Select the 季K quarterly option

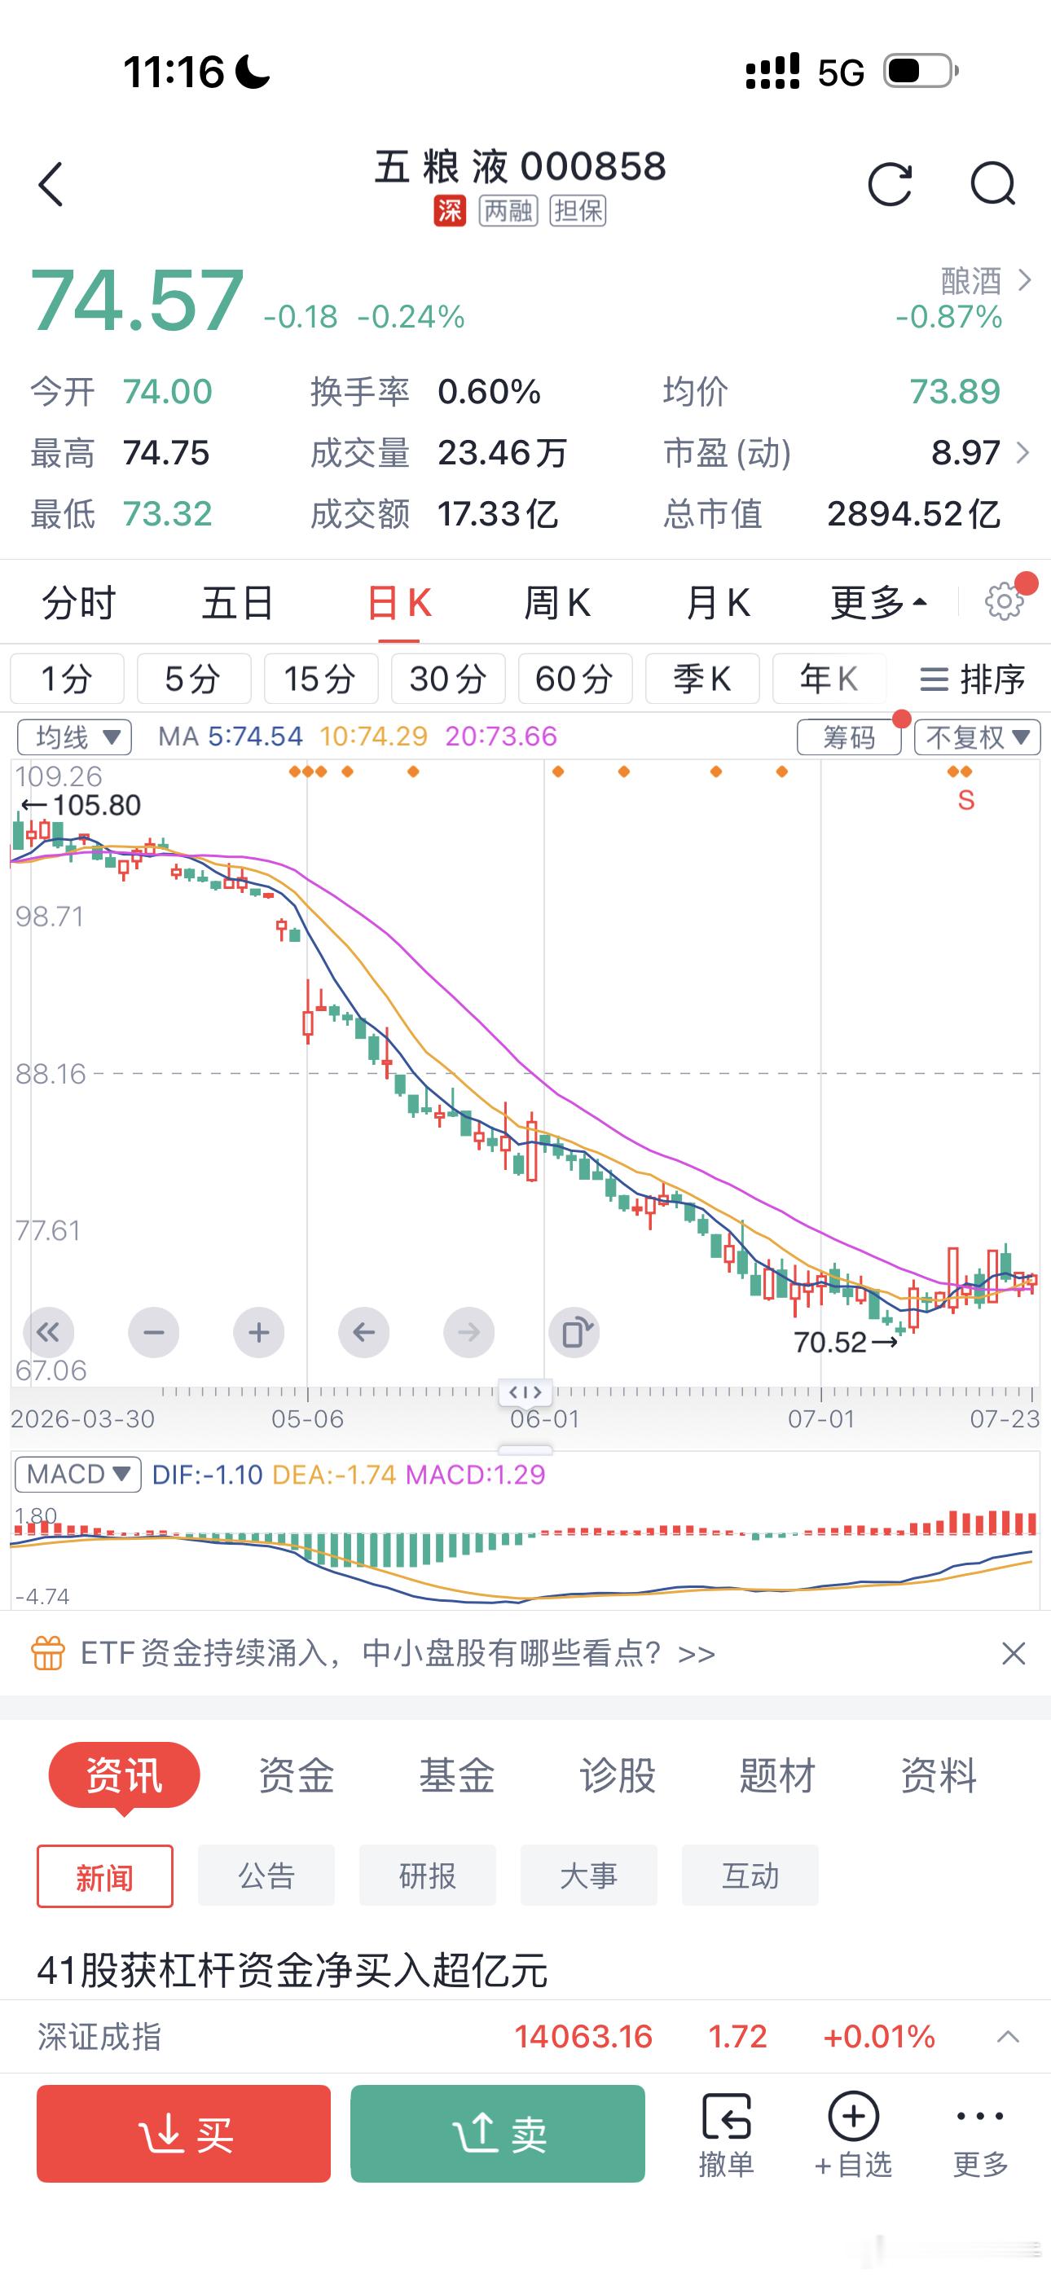(x=702, y=679)
